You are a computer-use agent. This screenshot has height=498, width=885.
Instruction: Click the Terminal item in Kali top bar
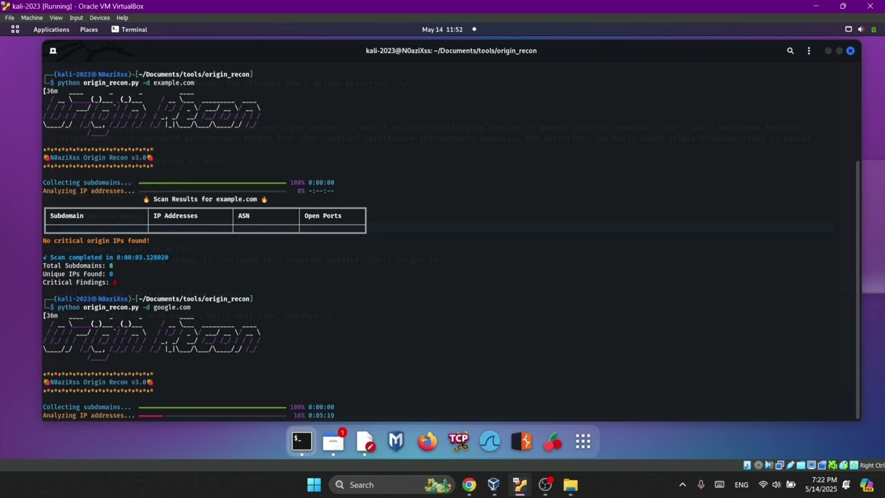129,29
